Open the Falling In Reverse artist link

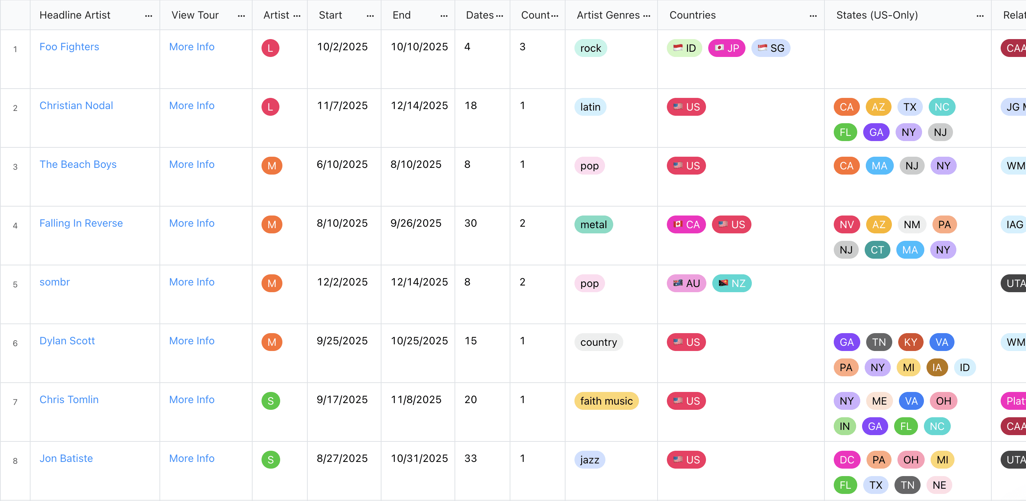click(81, 223)
